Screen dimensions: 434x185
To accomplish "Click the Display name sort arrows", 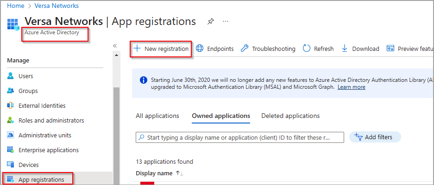I will (x=180, y=173).
